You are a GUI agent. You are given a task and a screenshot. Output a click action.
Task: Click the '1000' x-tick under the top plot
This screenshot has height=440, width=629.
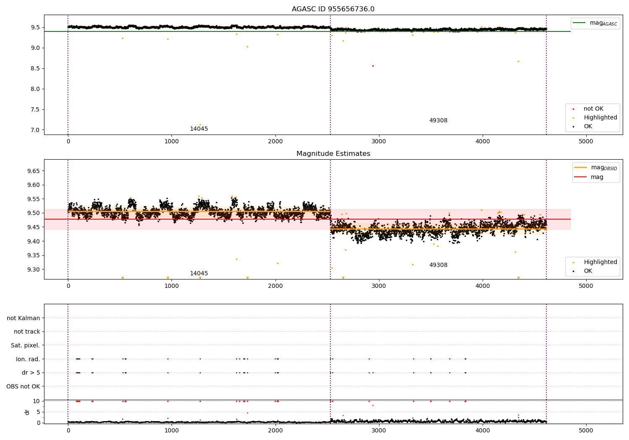pos(172,142)
